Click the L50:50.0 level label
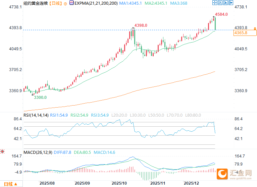 click(x=156, y=115)
